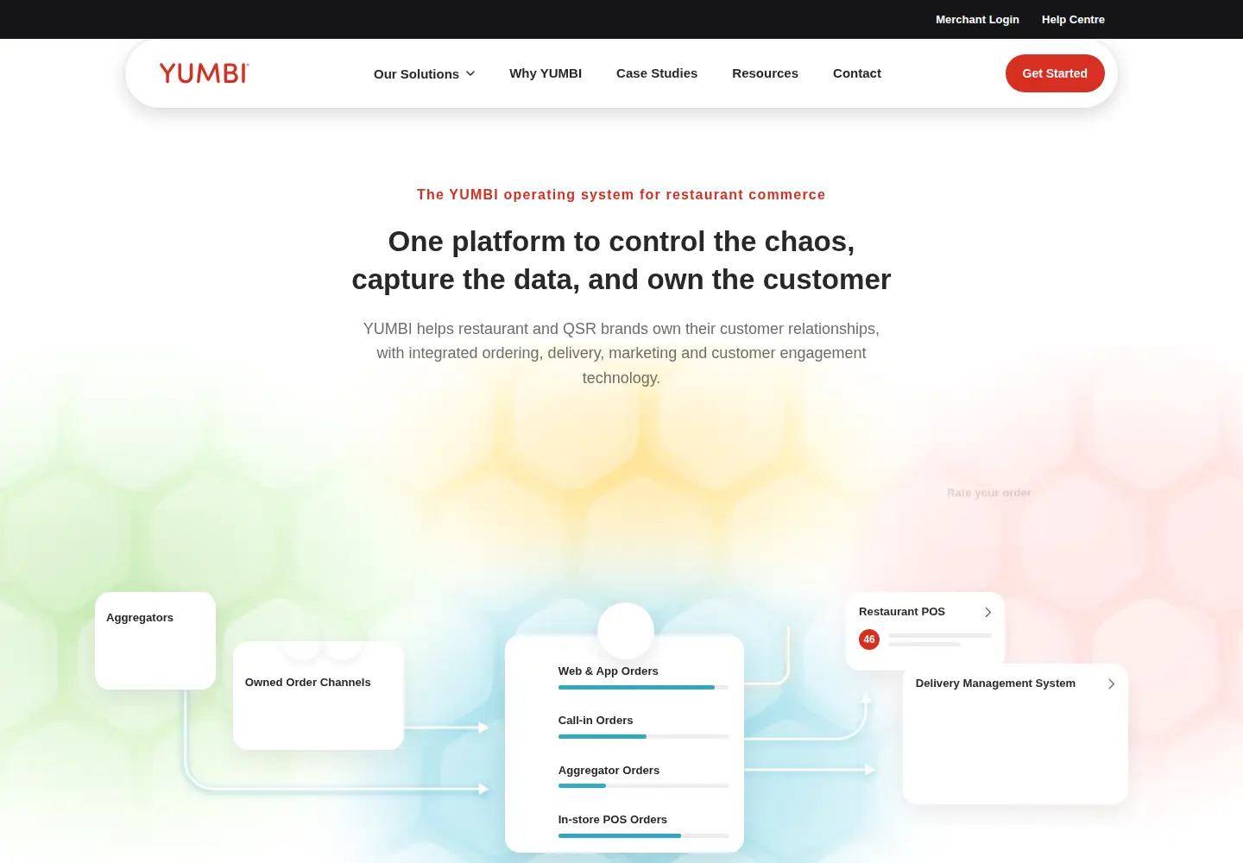
Task: Click the In-store POS Orders progress bar
Action: click(x=643, y=835)
